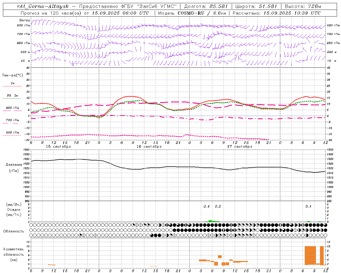The width and height of the screenshot is (341, 273).
Task: Click the '500 гПа' dotted temperature legend entry
Action: (x=12, y=133)
